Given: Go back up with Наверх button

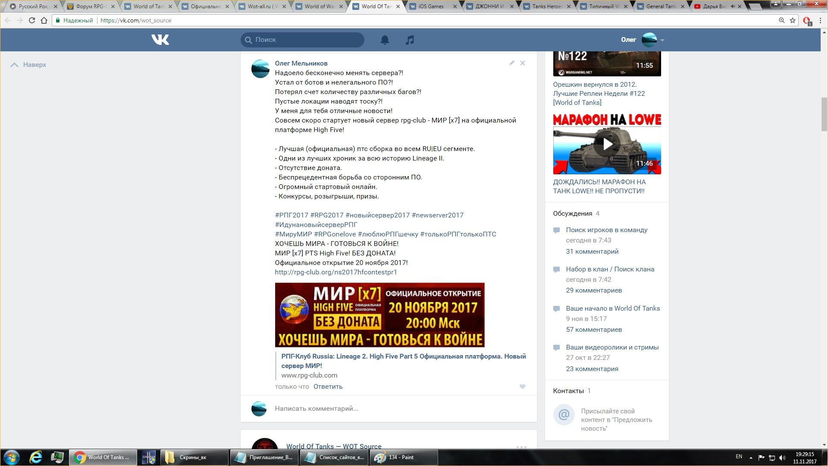Looking at the screenshot, I should (x=28, y=65).
